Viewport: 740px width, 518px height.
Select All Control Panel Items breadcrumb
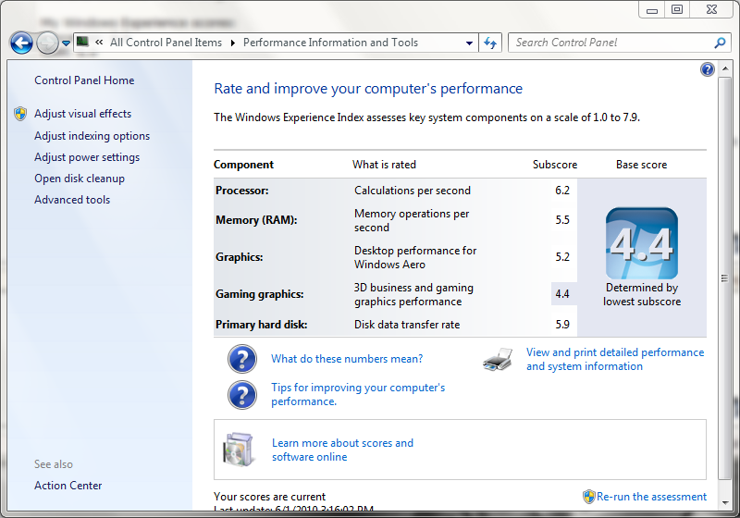pos(166,43)
